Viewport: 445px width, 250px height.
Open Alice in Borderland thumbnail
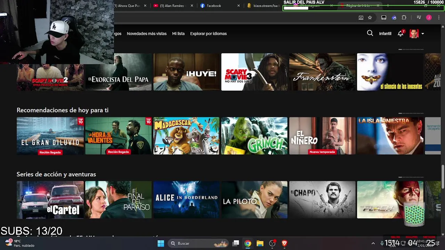[186, 200]
